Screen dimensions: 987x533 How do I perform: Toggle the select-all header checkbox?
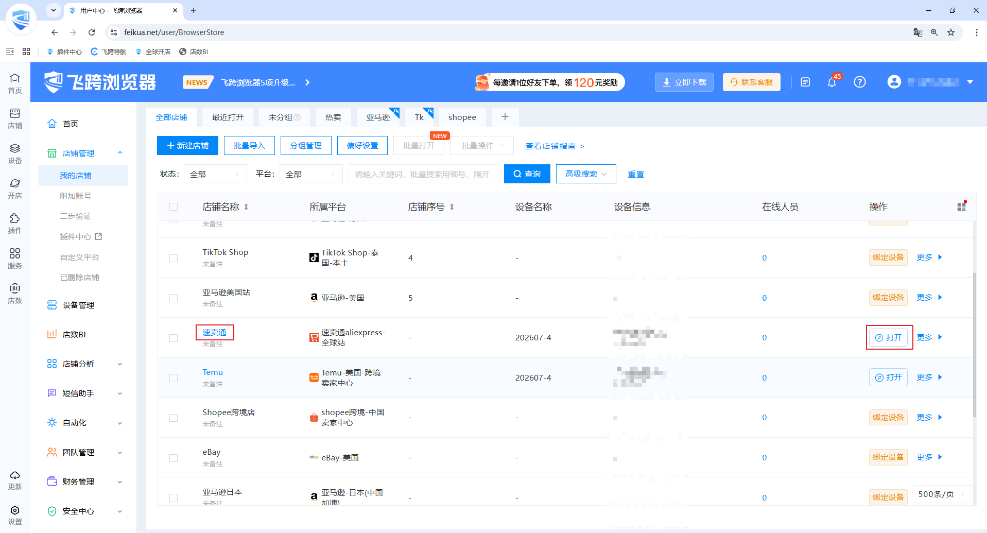174,207
